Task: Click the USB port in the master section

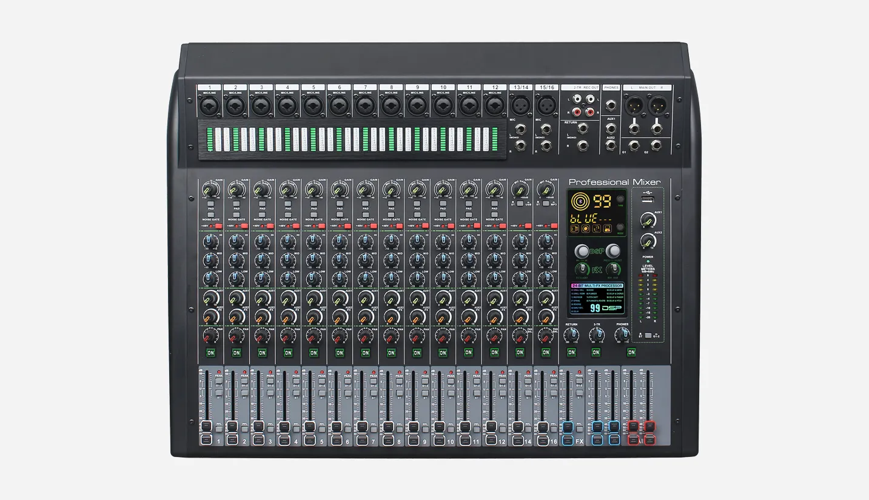Action: coord(647,199)
